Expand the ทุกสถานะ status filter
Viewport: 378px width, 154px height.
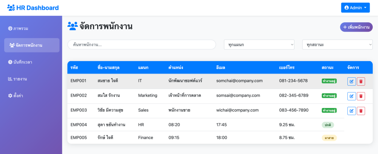point(338,45)
